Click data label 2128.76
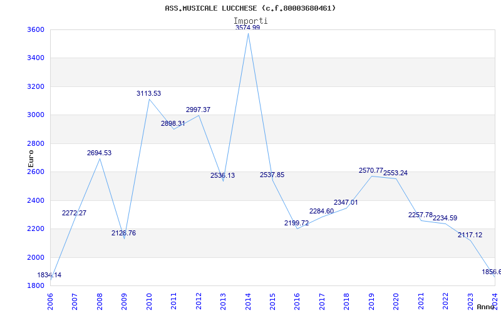501x313 pixels. 123,233
